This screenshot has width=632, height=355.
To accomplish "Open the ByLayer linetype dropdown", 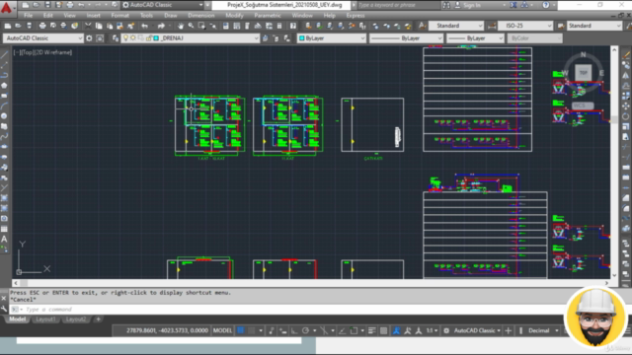I will tap(406, 38).
